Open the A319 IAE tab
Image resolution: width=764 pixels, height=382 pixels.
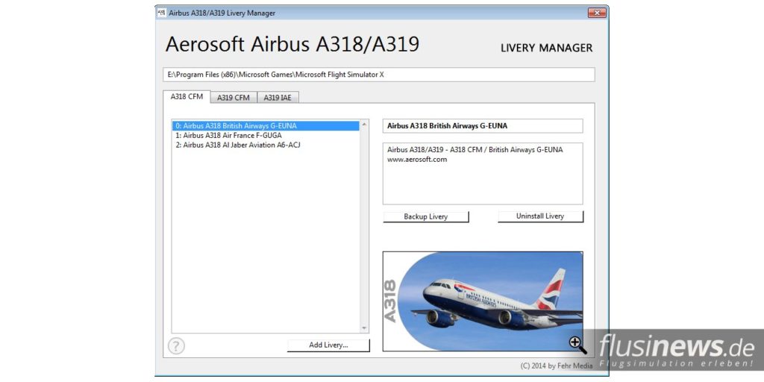[278, 98]
